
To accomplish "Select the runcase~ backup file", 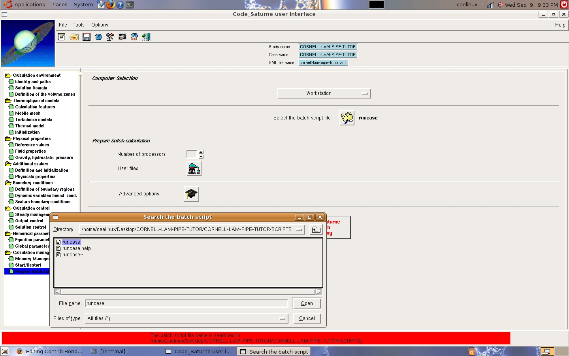I will [72, 255].
